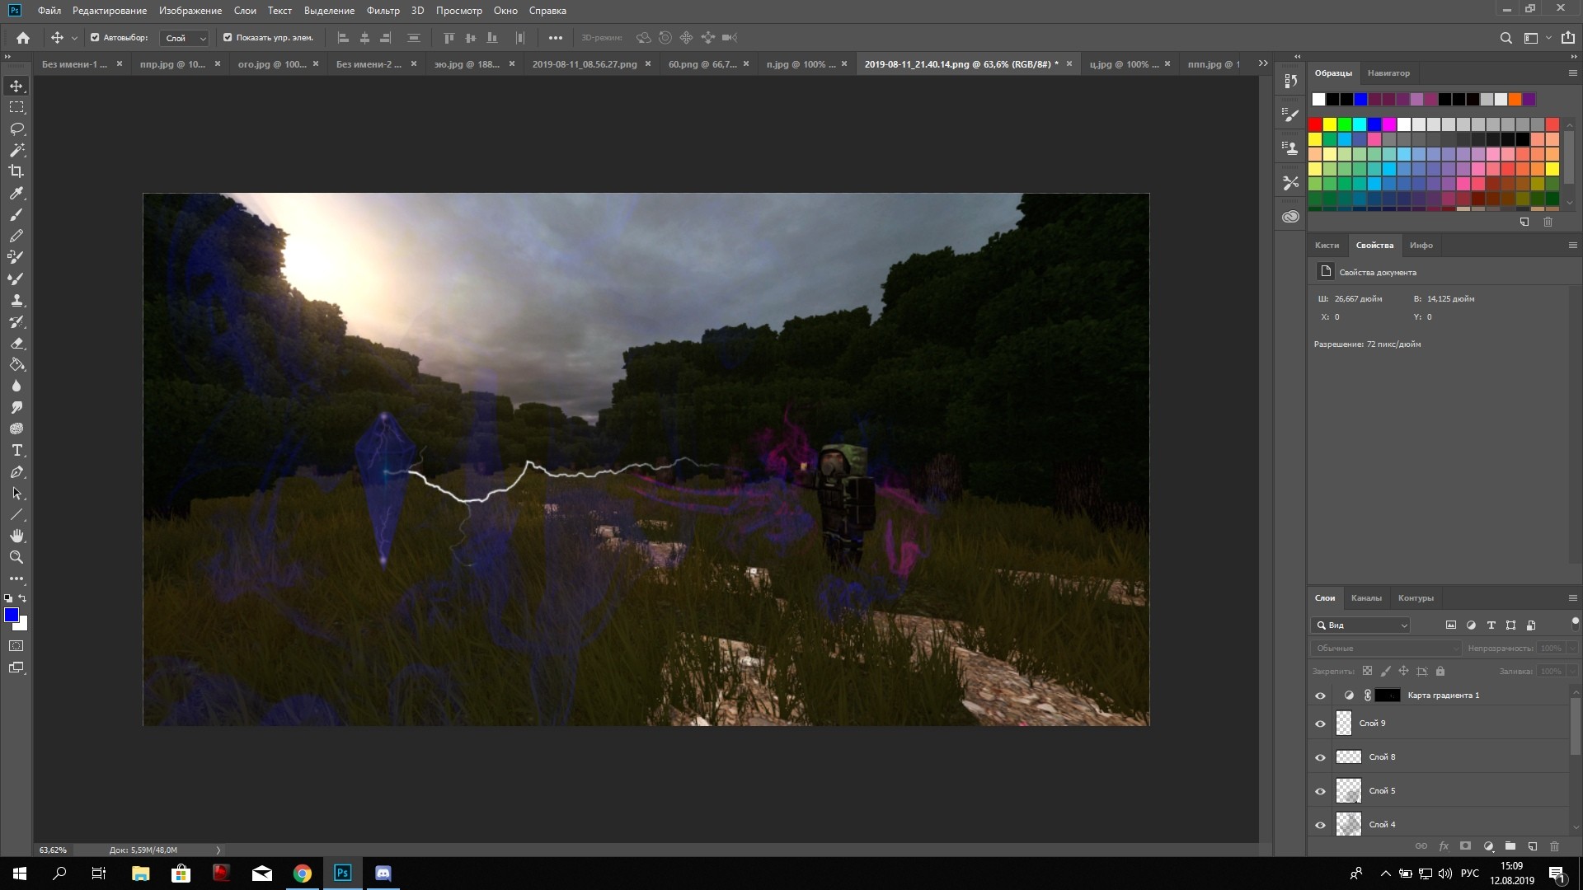1583x890 pixels.
Task: Filter layers by type layers (T icon)
Action: (x=1491, y=625)
